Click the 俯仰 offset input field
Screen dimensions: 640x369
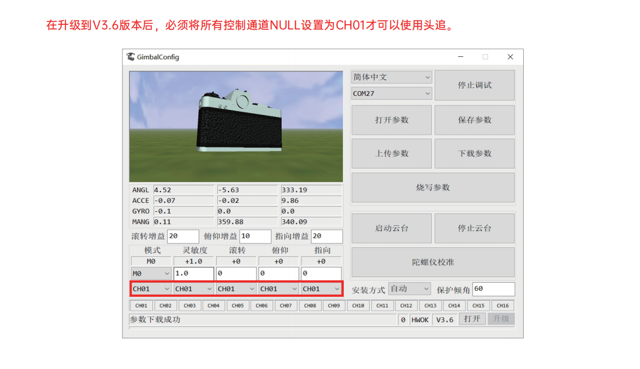coord(278,273)
